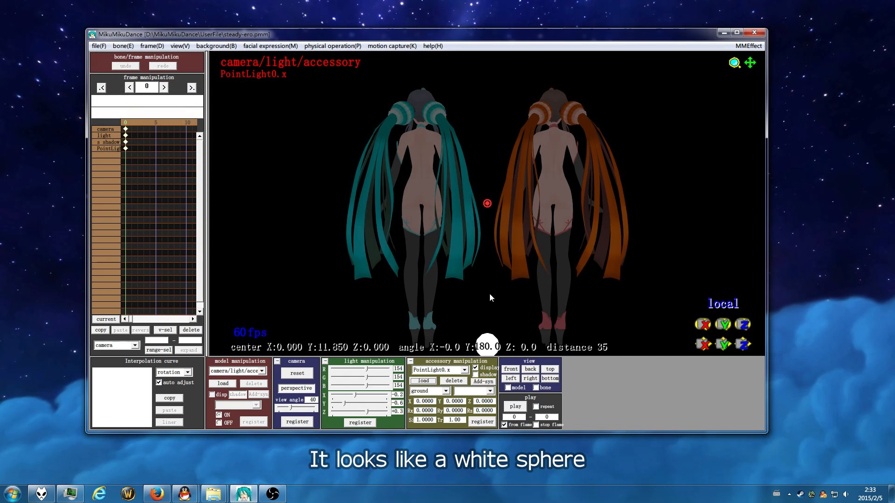
Task: Click the camera reset button
Action: 297,373
